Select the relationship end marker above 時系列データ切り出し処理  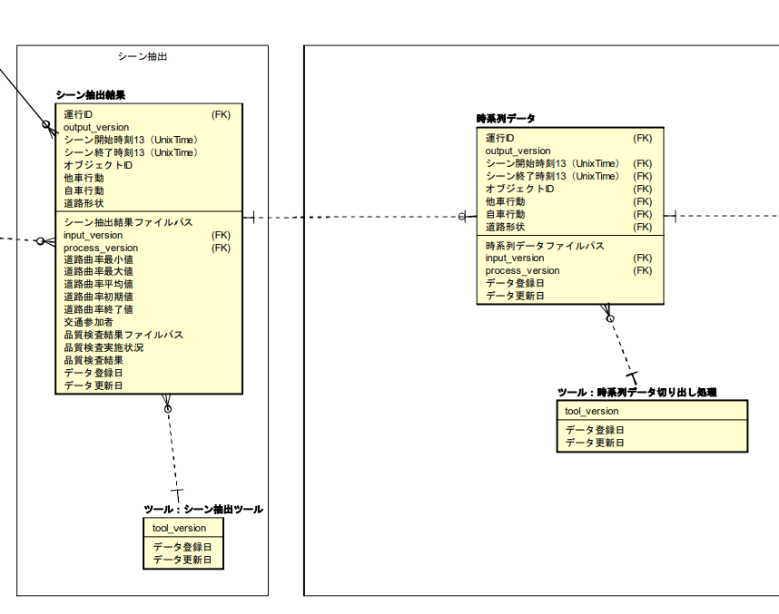pyautogui.click(x=633, y=375)
